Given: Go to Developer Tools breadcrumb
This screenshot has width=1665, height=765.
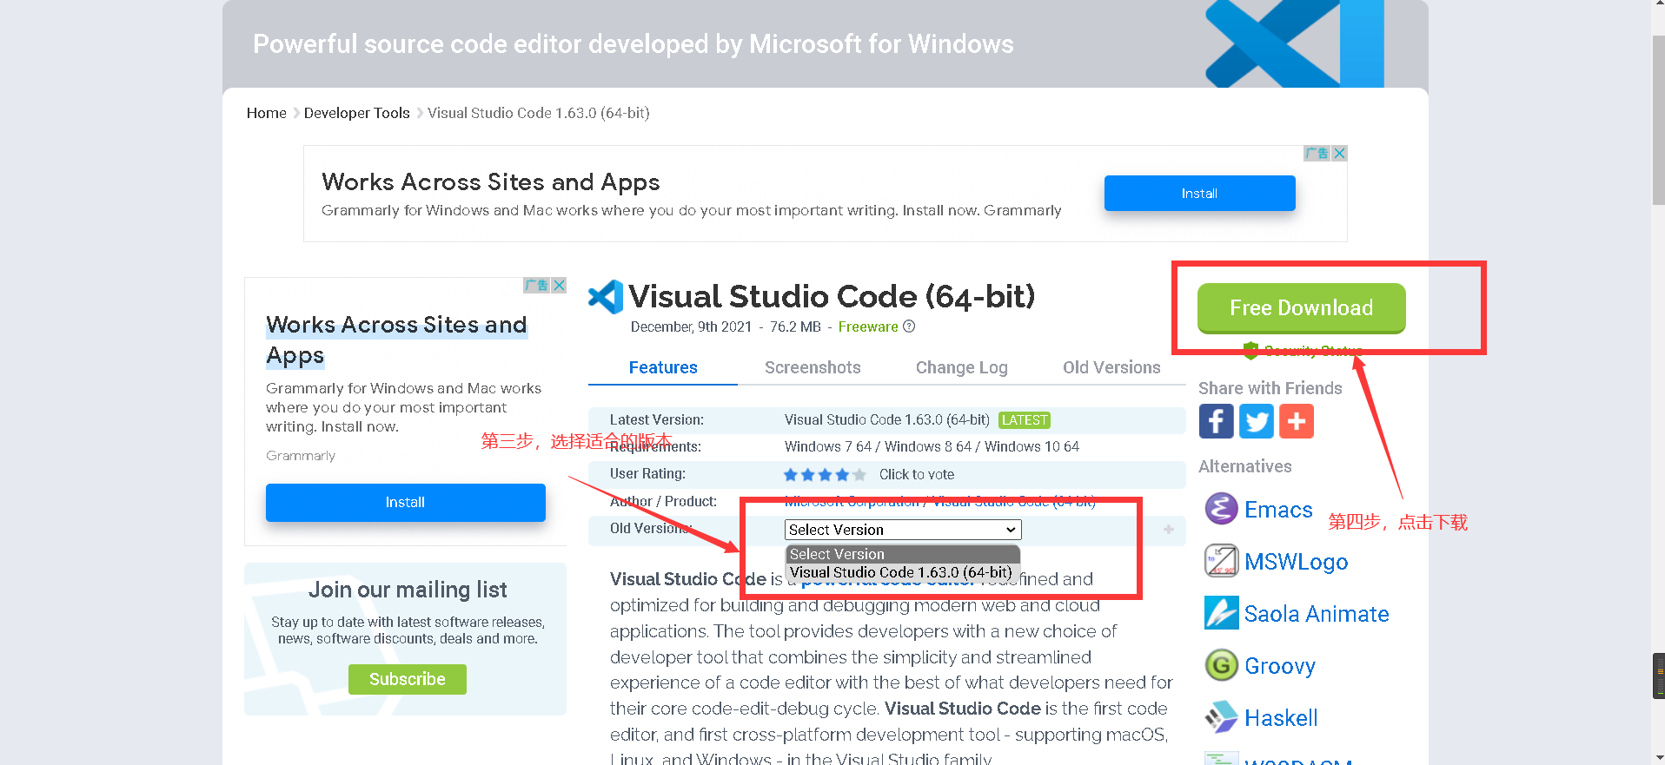Looking at the screenshot, I should coord(357,113).
